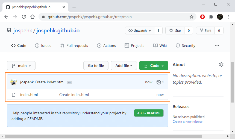Close the jospehk.github.io browser tab
The image size is (235, 139).
tap(64, 7)
